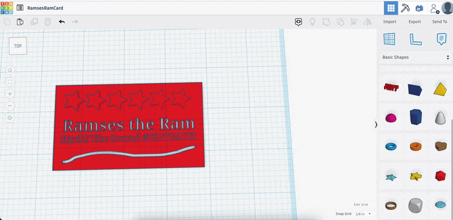Screen dimensions: 453x220
Task: Click the Group shapes icon
Action: click(326, 21)
